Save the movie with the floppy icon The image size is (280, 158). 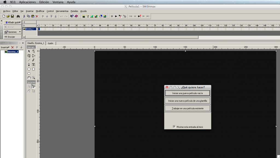click(12, 16)
